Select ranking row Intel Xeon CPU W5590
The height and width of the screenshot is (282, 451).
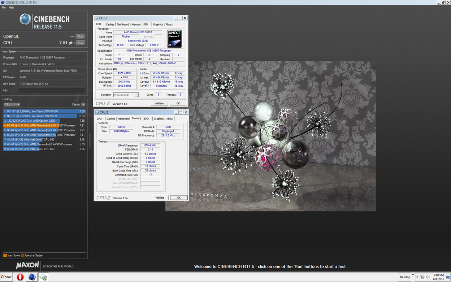pyautogui.click(x=45, y=111)
